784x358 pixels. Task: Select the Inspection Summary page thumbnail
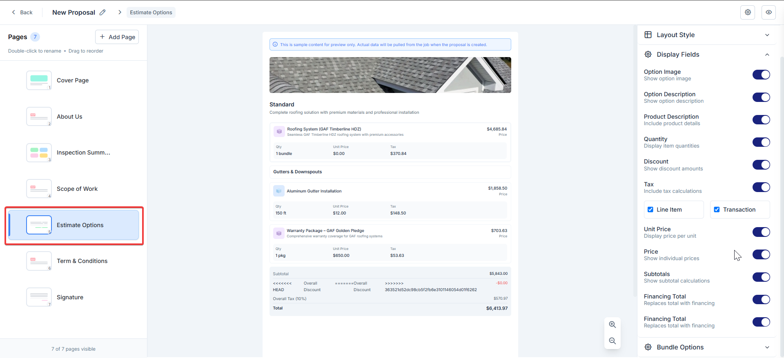[39, 152]
